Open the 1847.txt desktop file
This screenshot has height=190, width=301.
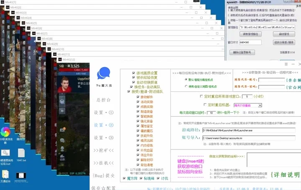click(21, 153)
